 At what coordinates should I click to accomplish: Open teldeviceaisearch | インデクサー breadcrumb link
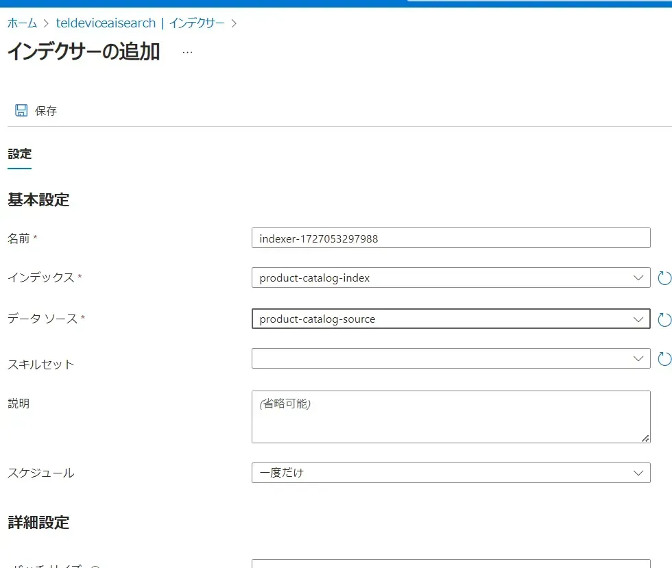pos(140,23)
